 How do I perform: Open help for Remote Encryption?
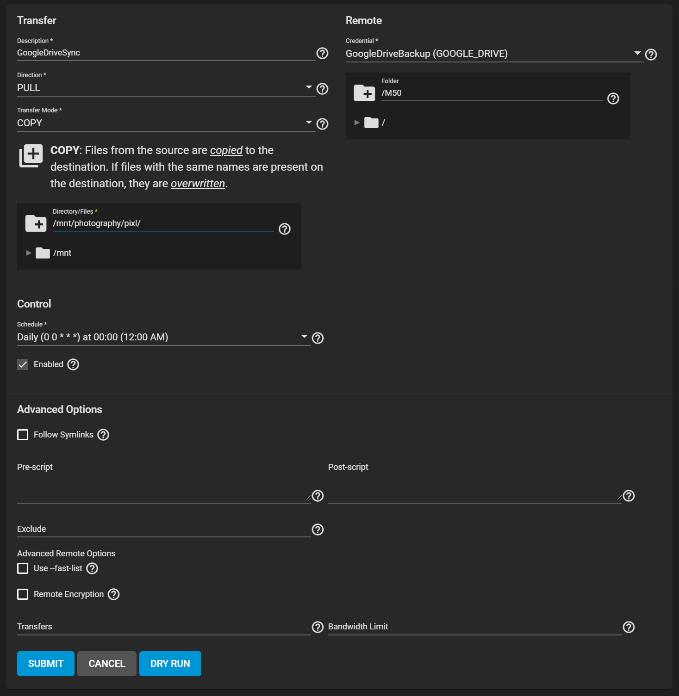(113, 594)
